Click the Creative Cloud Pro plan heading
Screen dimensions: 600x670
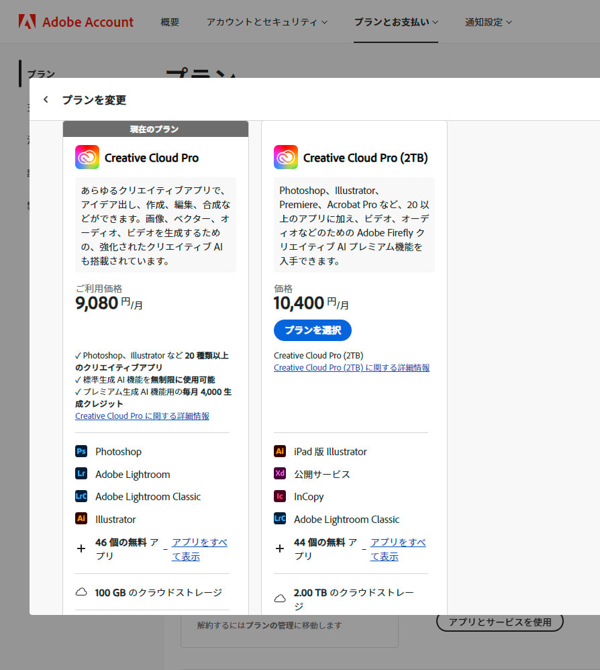pyautogui.click(x=152, y=158)
